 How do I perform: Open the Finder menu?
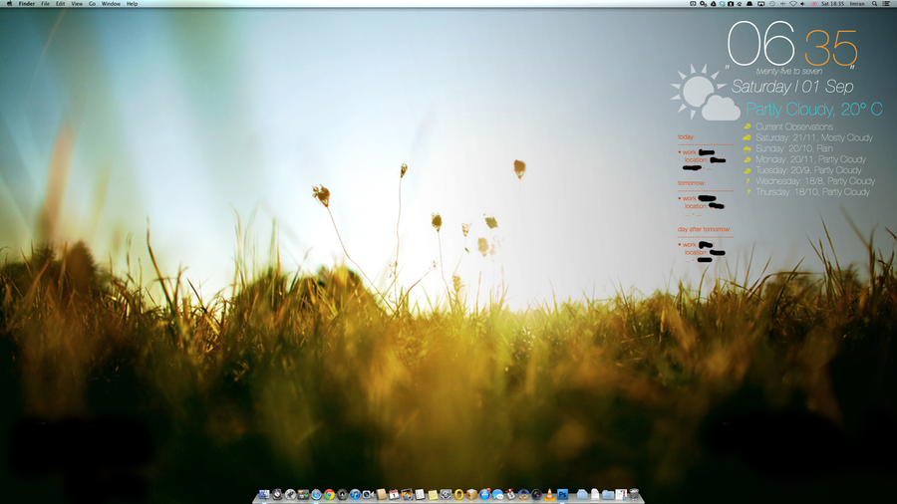point(26,3)
